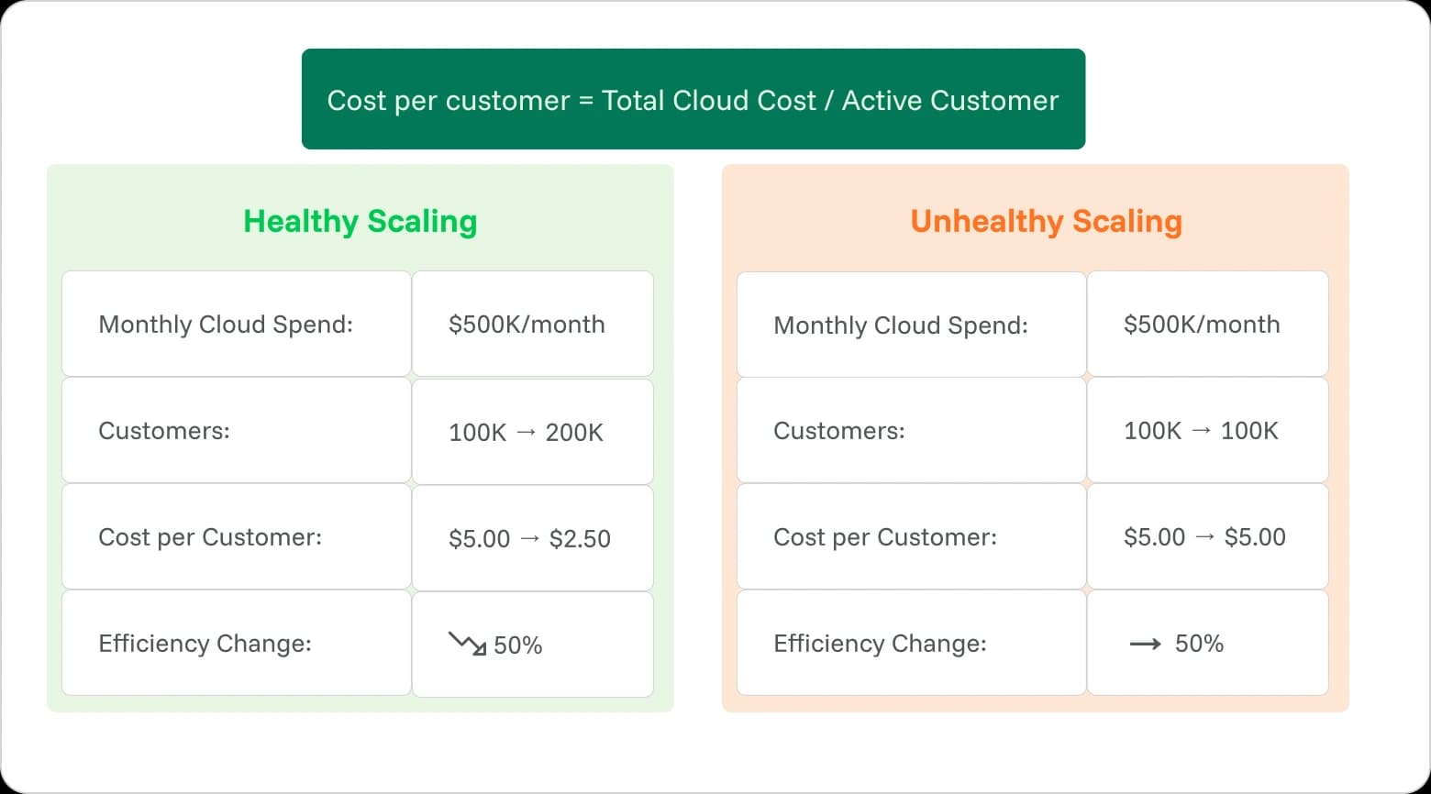Click Efficiency Change label under Unhealthy Scaling
Screen dimensions: 1431x794
(880, 644)
